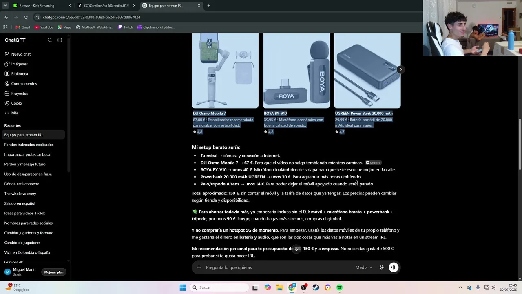The height and width of the screenshot is (294, 522).
Task: Open the 'The whole vs every' chat
Action: 33,194
